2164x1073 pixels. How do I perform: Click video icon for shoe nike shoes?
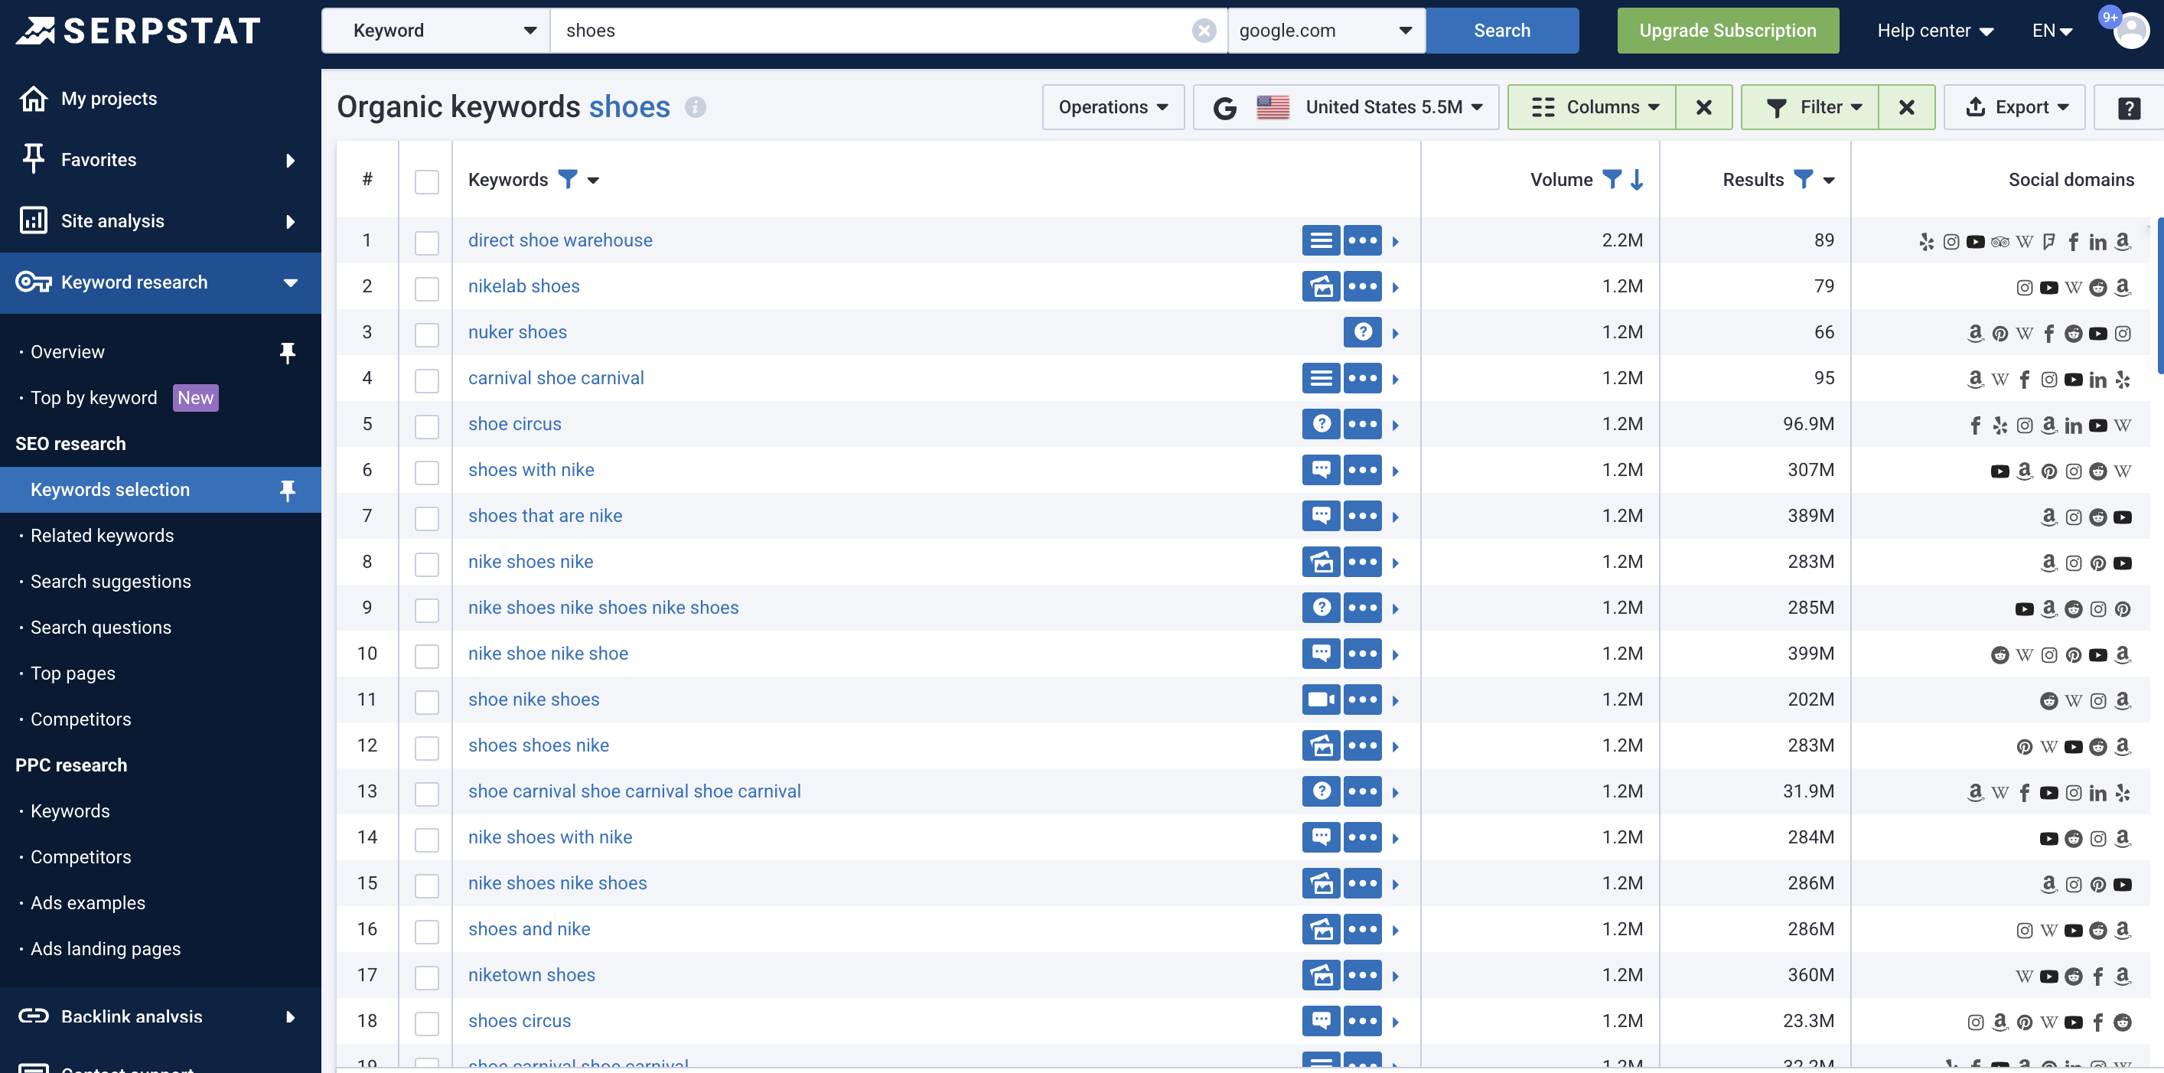click(1321, 699)
